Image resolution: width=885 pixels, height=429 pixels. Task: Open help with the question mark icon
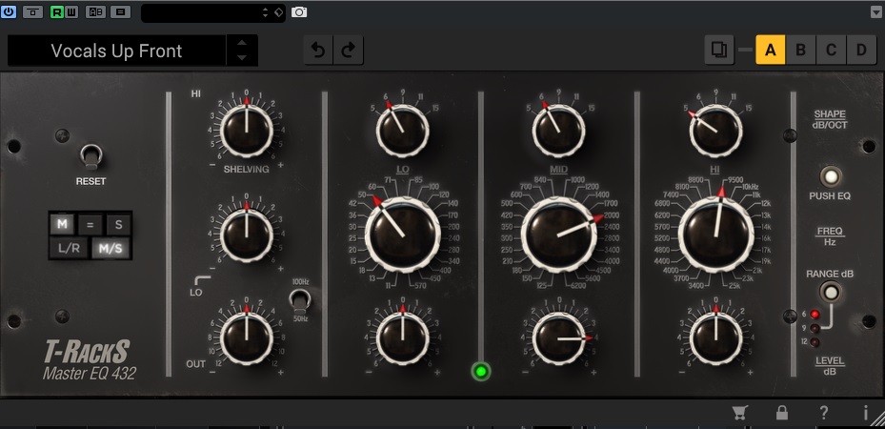click(x=823, y=413)
